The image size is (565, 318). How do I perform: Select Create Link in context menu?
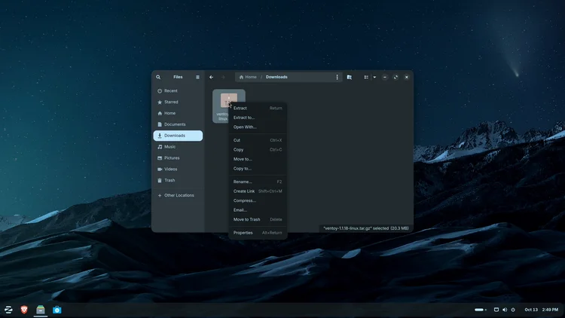click(258, 191)
